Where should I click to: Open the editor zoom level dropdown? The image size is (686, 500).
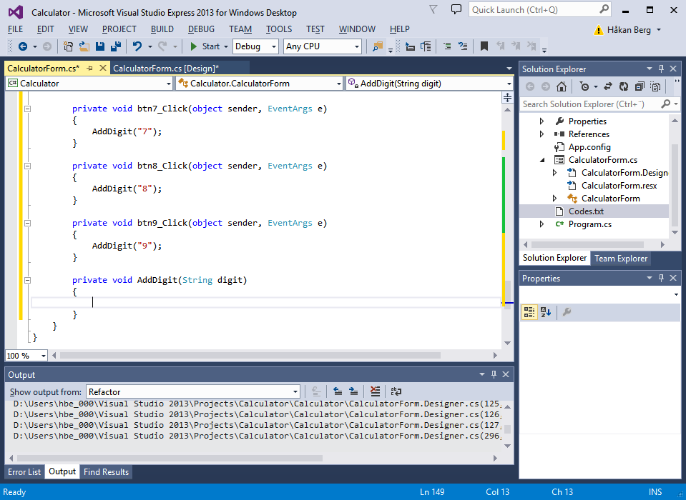tap(26, 356)
